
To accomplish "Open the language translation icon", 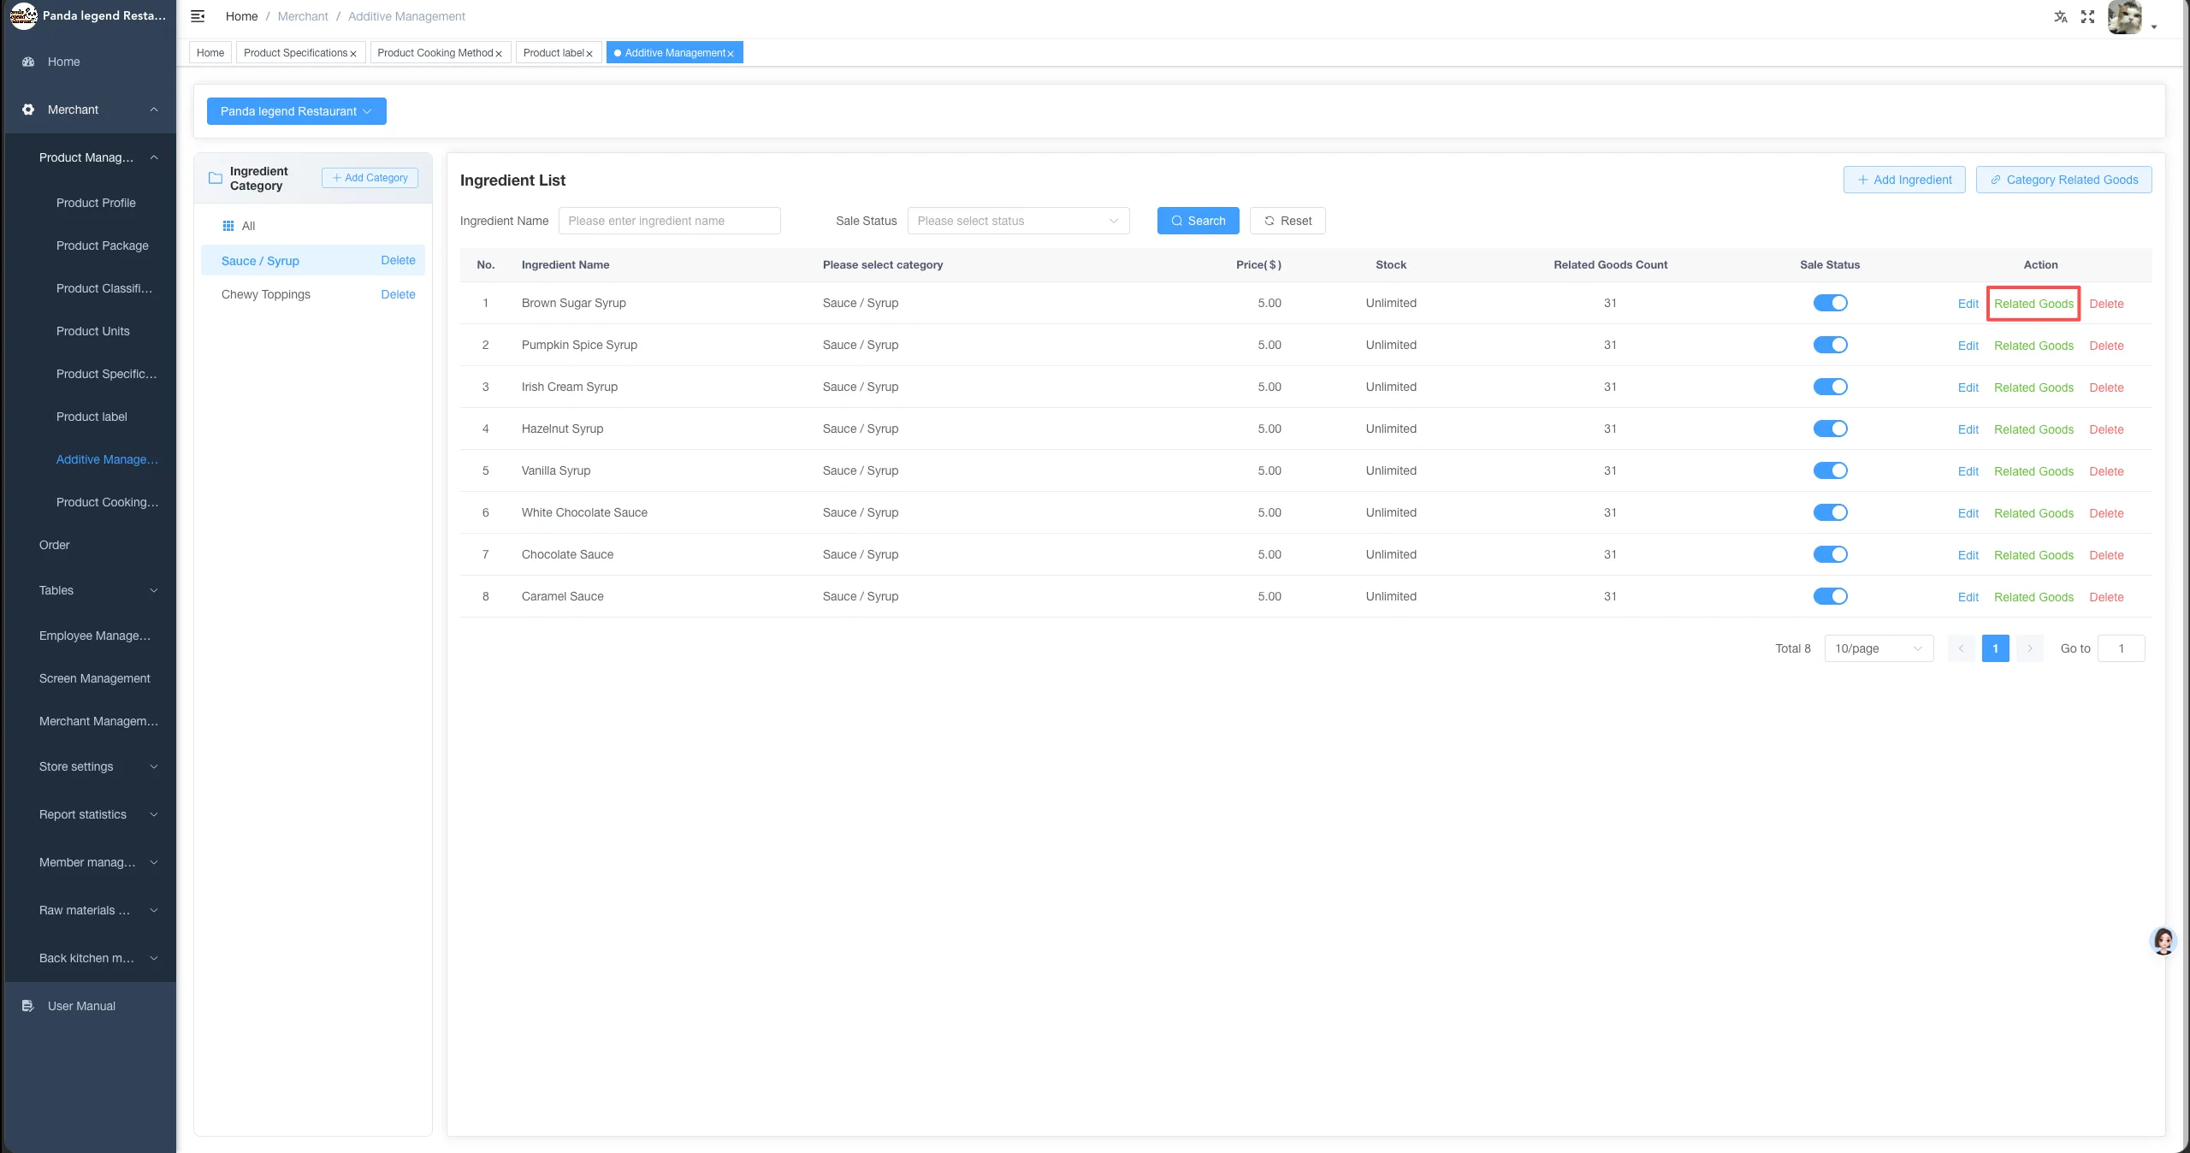I will (2061, 16).
